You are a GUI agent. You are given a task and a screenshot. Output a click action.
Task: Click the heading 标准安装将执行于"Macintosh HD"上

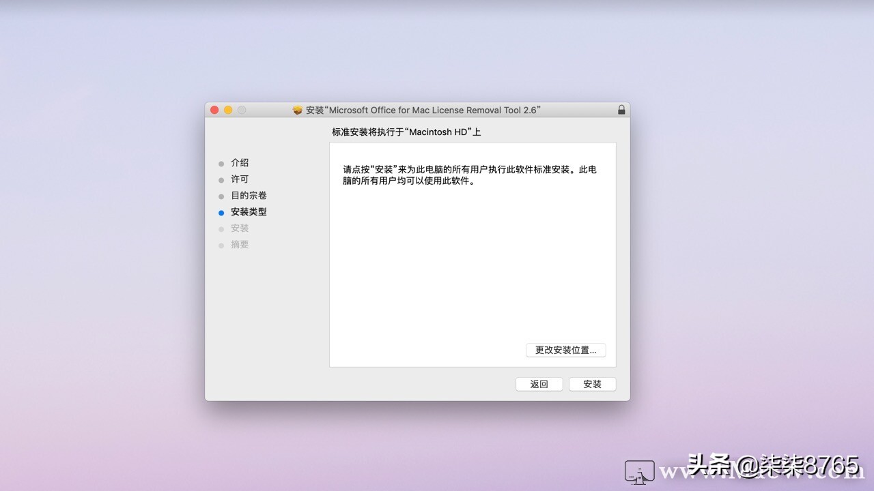coord(406,132)
